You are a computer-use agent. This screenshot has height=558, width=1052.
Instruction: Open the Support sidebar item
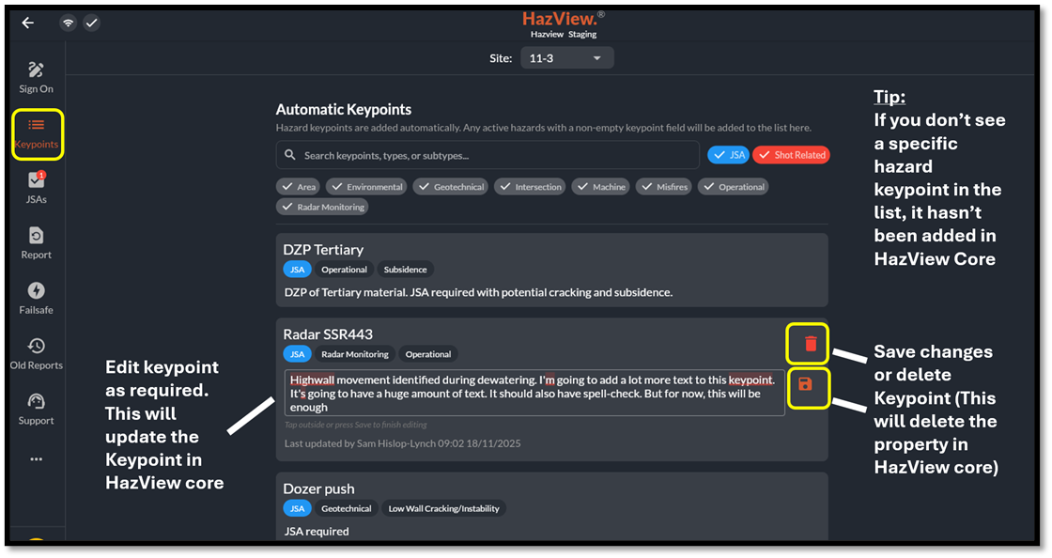37,408
